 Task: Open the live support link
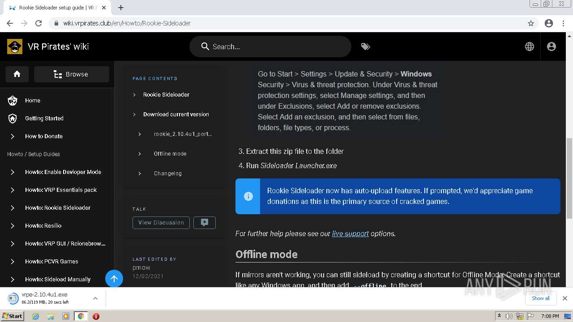[351, 233]
